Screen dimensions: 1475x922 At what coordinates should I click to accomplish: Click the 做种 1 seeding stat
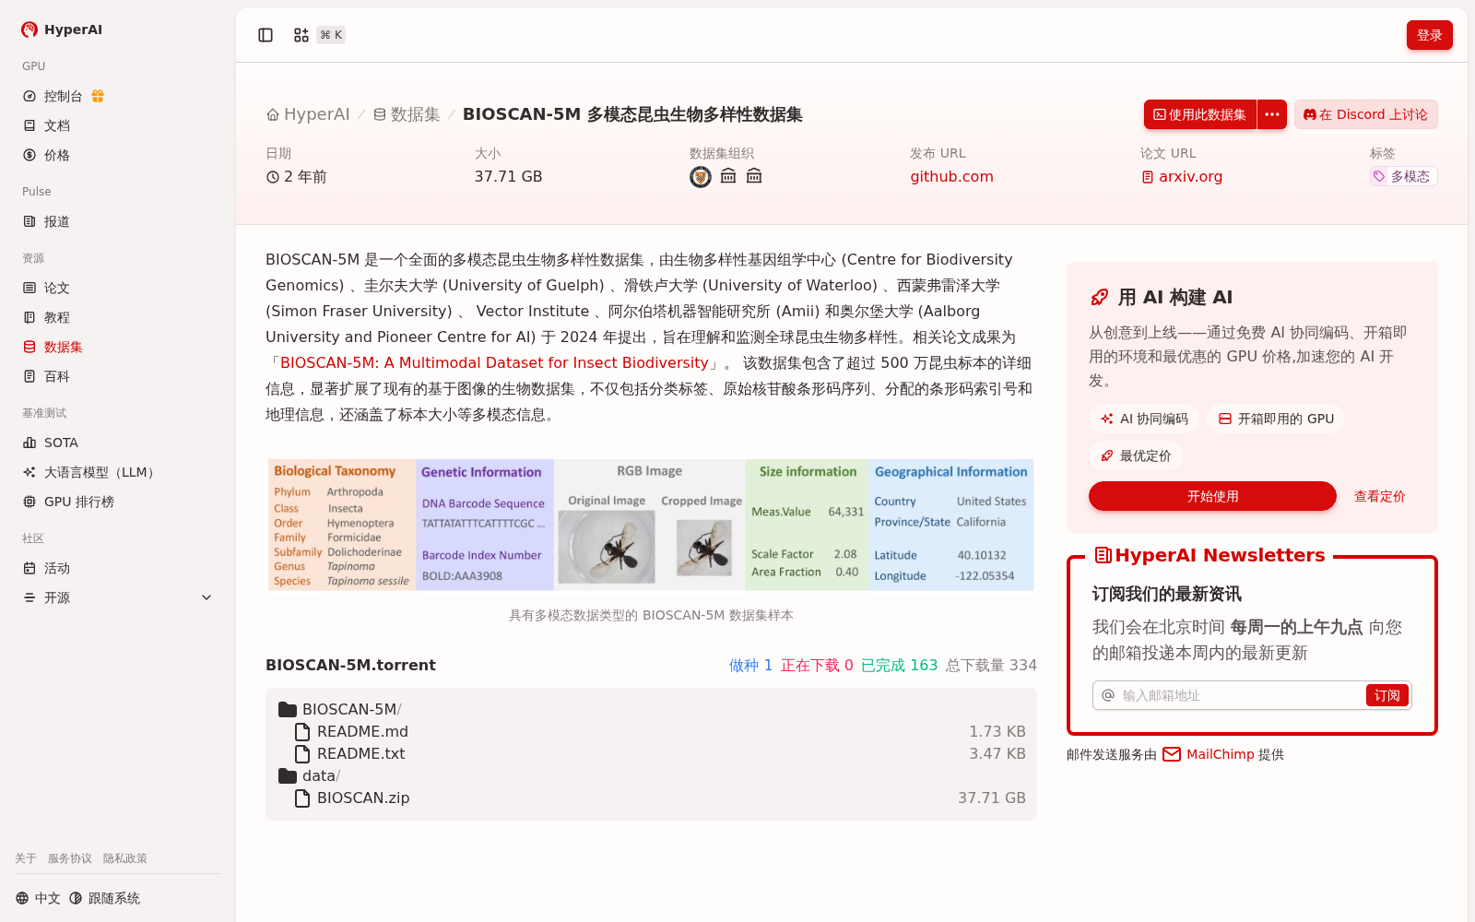tap(750, 665)
